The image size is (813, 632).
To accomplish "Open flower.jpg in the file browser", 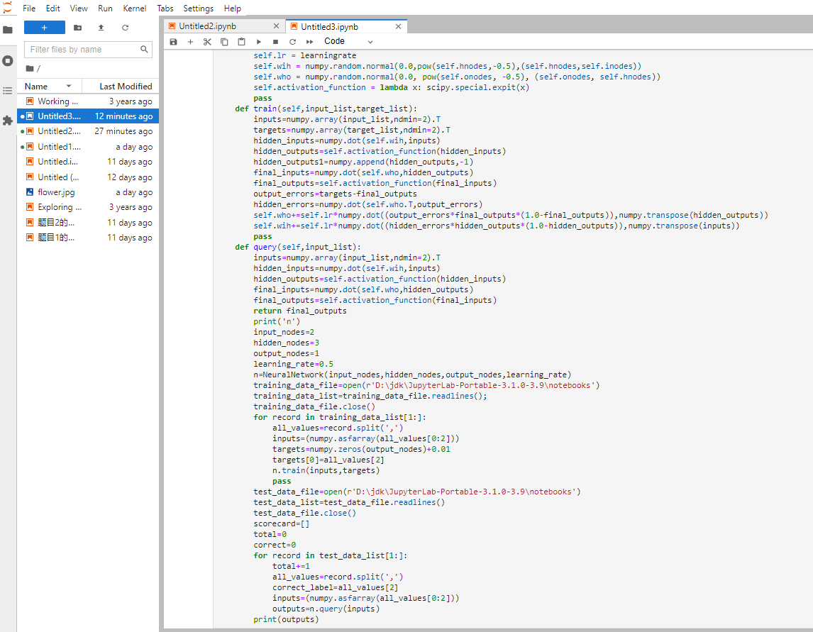I will (x=55, y=192).
